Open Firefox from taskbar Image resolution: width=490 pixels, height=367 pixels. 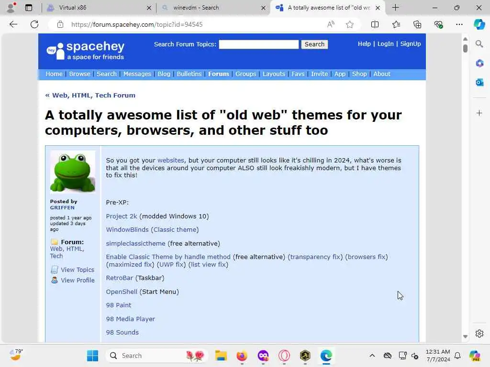[x=242, y=356]
